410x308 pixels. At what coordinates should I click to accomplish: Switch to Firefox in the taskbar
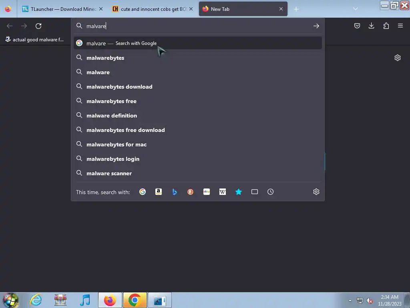[x=110, y=300]
